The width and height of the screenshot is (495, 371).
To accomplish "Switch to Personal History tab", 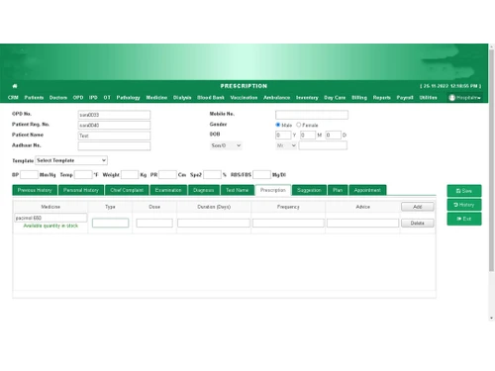I will click(81, 190).
